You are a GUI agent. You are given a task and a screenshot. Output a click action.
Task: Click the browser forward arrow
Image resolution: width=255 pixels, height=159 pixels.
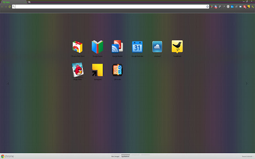[x=6, y=7]
